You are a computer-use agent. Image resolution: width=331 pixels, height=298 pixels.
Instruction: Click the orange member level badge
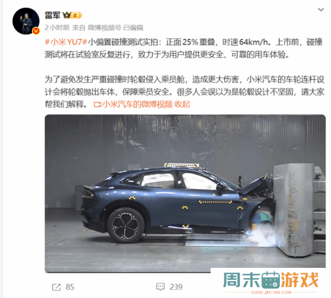click(76, 15)
